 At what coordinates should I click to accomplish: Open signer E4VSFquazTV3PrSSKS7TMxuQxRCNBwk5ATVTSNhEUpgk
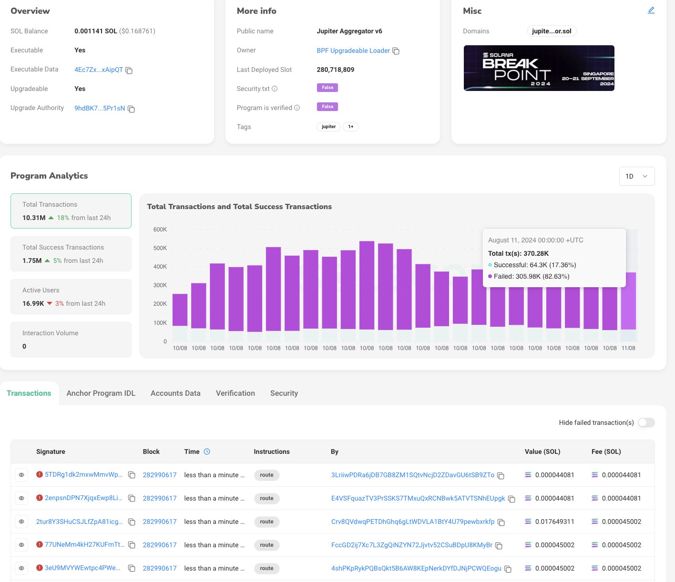[418, 498]
